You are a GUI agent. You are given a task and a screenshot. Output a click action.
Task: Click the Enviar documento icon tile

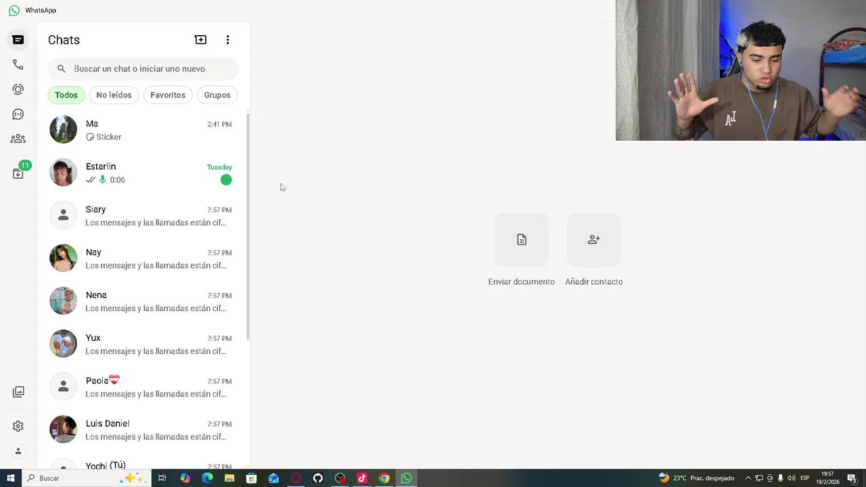coord(522,239)
